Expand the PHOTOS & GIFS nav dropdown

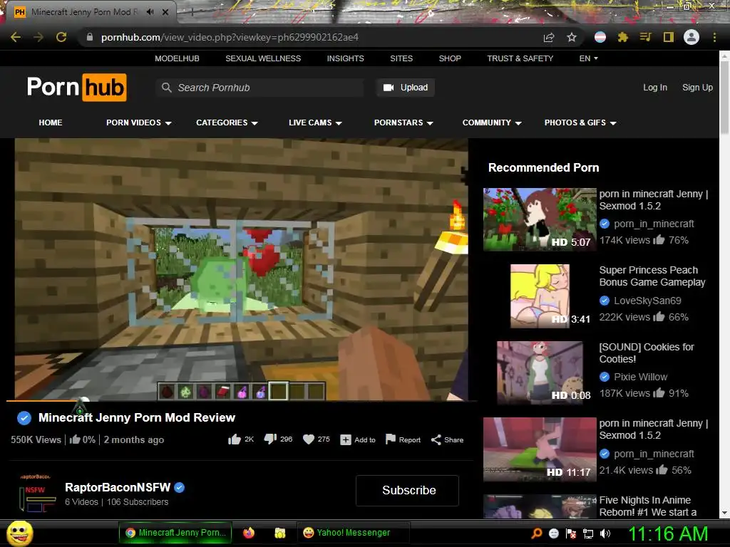tap(580, 123)
